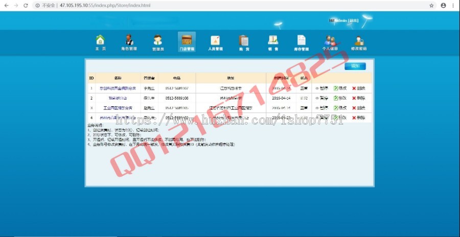Image resolution: width=460 pixels, height=237 pixels.
Task: Open 人员管理 staff management
Action: 215,43
